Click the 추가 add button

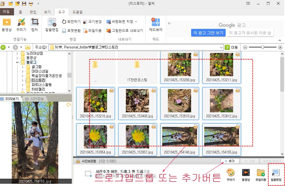pyautogui.click(x=230, y=161)
